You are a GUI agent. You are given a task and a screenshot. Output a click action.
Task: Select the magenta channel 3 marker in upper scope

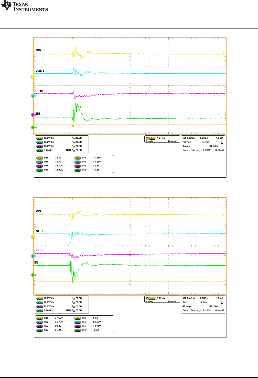[x=33, y=115]
